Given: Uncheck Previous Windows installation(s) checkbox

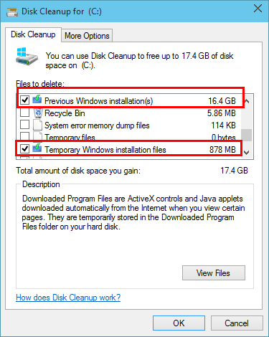Looking at the screenshot, I should (24, 100).
